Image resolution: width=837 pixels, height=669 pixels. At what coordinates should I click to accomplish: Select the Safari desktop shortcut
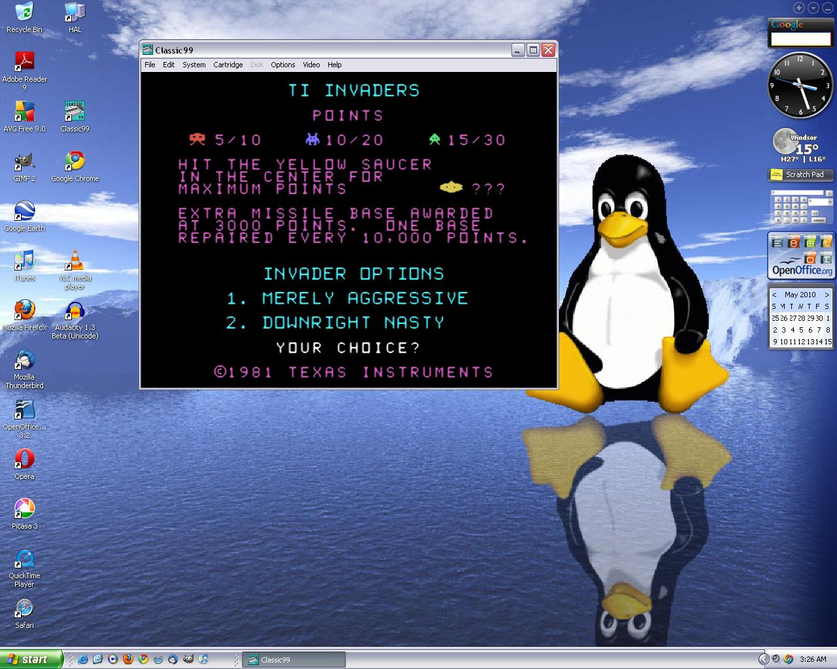(24, 613)
